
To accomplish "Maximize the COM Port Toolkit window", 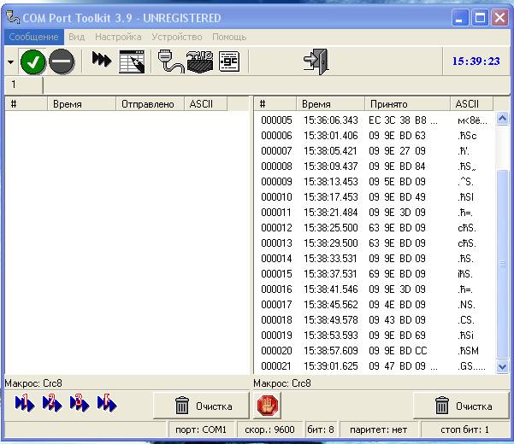I will tap(480, 18).
